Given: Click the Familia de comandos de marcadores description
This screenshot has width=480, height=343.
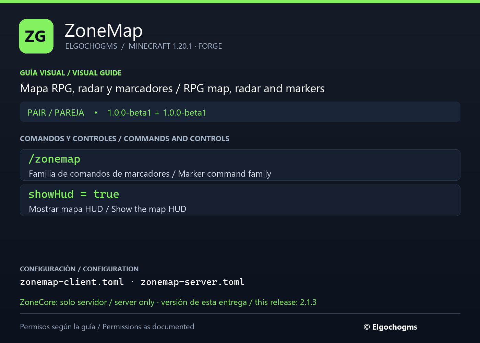Looking at the screenshot, I should [150, 174].
